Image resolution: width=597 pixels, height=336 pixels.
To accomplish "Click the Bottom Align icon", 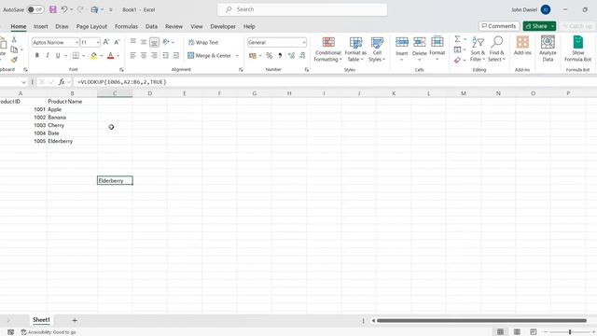I will click(154, 42).
